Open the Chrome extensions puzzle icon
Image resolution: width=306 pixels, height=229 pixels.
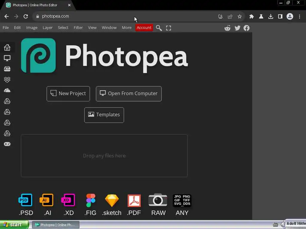(251, 17)
